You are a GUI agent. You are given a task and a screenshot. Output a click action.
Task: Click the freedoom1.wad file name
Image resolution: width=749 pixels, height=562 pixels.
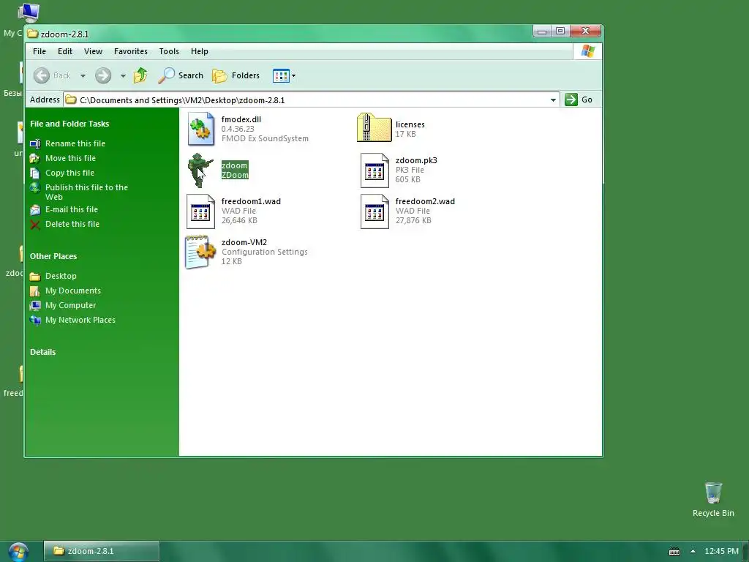(251, 201)
